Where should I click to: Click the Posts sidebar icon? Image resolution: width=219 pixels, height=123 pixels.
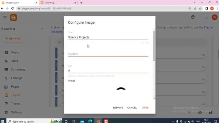click(6, 52)
